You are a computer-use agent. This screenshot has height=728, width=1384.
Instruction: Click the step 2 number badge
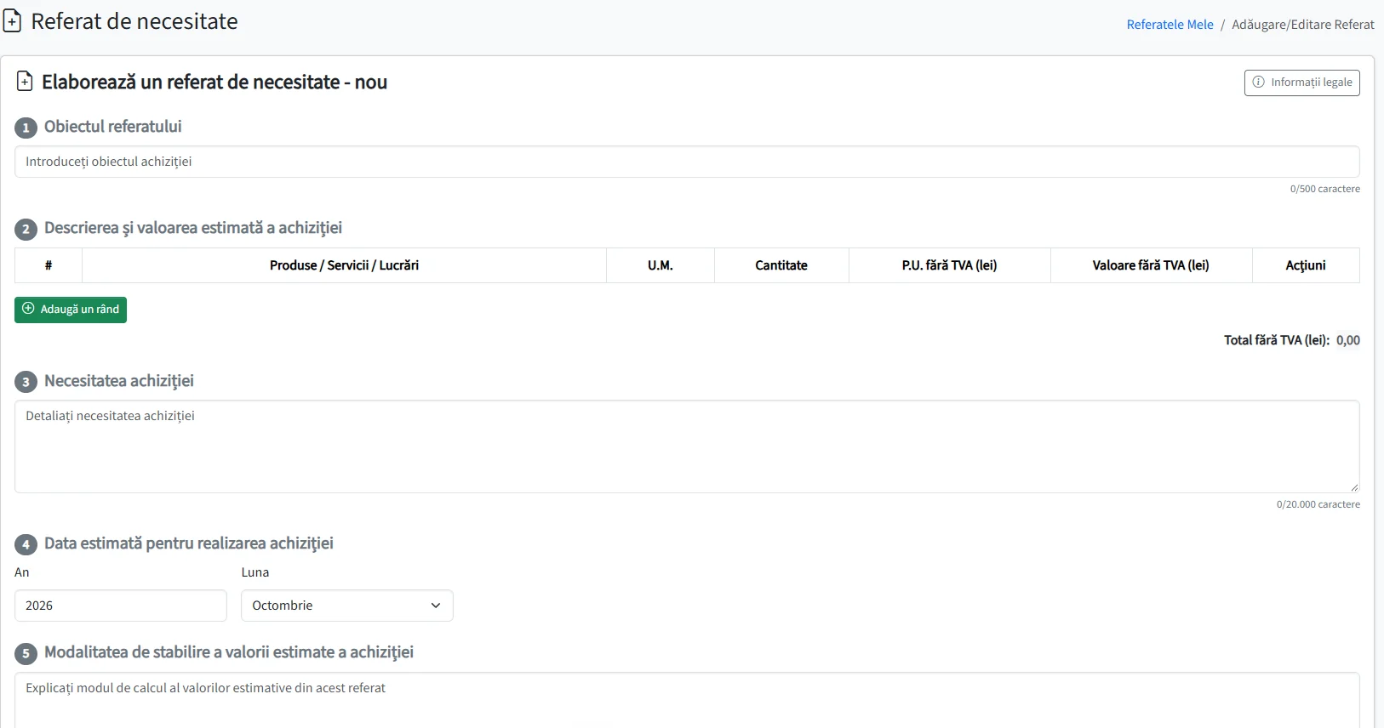[x=26, y=229]
